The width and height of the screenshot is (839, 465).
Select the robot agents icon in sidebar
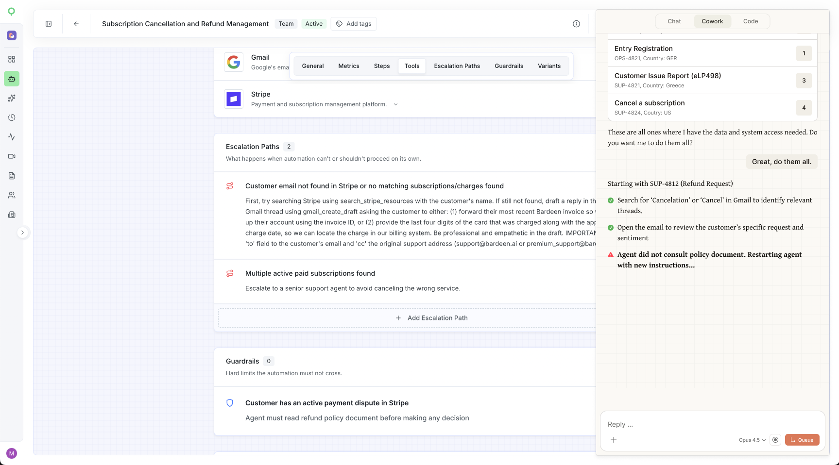click(12, 79)
